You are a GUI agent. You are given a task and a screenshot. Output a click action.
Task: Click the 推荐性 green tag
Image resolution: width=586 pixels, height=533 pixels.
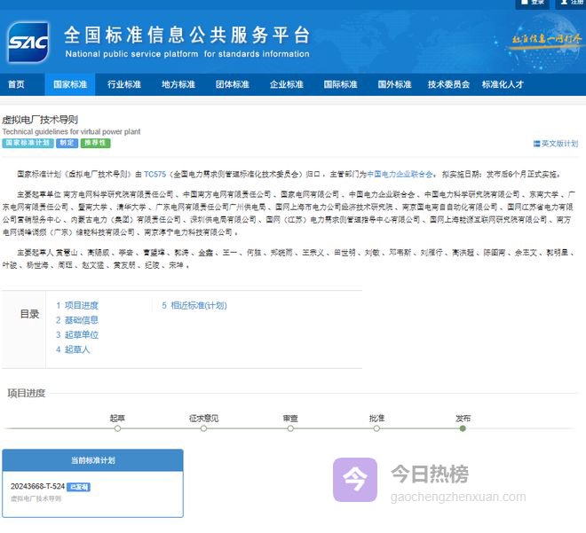click(x=96, y=143)
